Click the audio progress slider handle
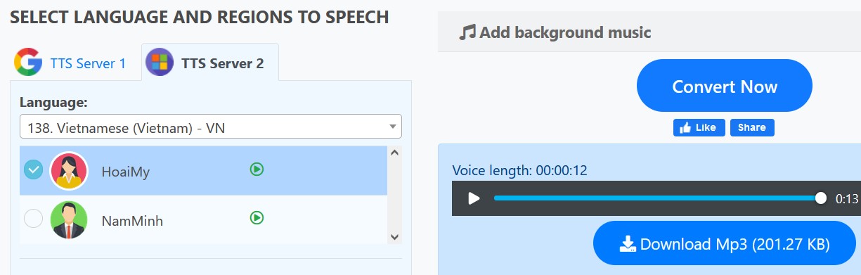This screenshot has width=861, height=275. tap(820, 198)
